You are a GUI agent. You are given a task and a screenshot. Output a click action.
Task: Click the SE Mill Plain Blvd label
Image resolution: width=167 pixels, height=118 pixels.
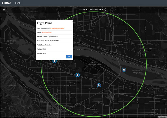tap(121, 42)
